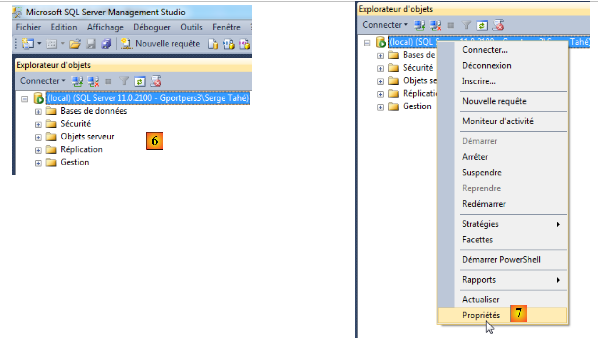Click the single floppy-disk Save icon
Image resolution: width=598 pixels, height=338 pixels.
coord(91,44)
